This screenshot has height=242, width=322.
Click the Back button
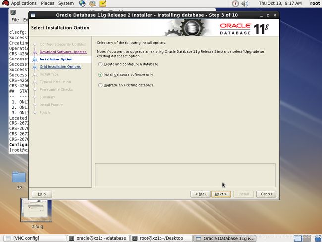201,194
